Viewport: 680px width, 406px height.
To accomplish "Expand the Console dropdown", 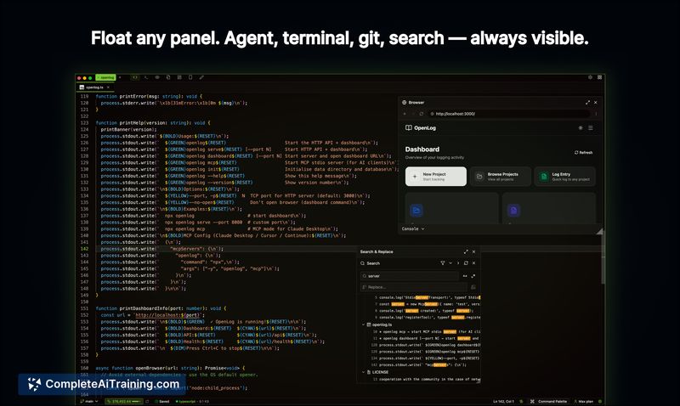I will (x=412, y=228).
